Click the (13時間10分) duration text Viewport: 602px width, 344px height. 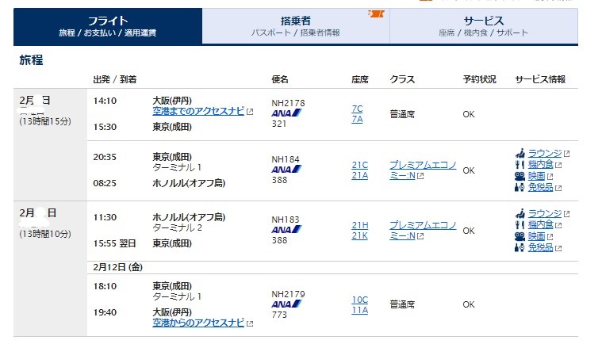pyautogui.click(x=45, y=234)
